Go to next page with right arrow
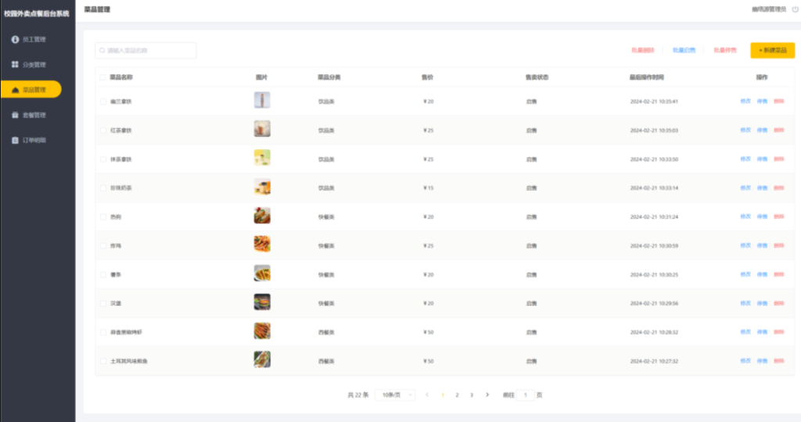 (487, 395)
